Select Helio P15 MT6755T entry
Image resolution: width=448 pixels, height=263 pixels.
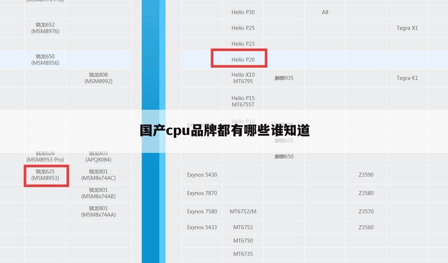click(243, 101)
